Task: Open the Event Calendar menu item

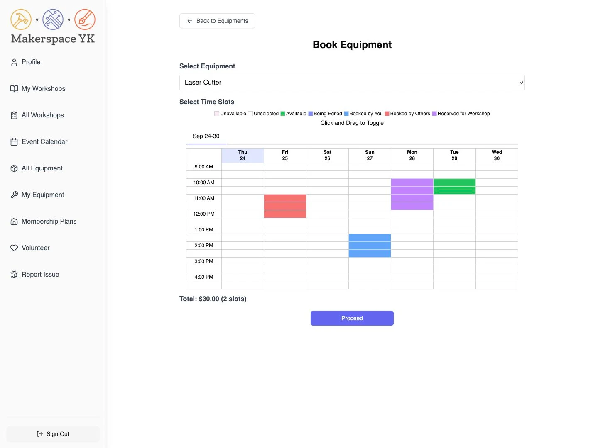Action: coord(44,142)
